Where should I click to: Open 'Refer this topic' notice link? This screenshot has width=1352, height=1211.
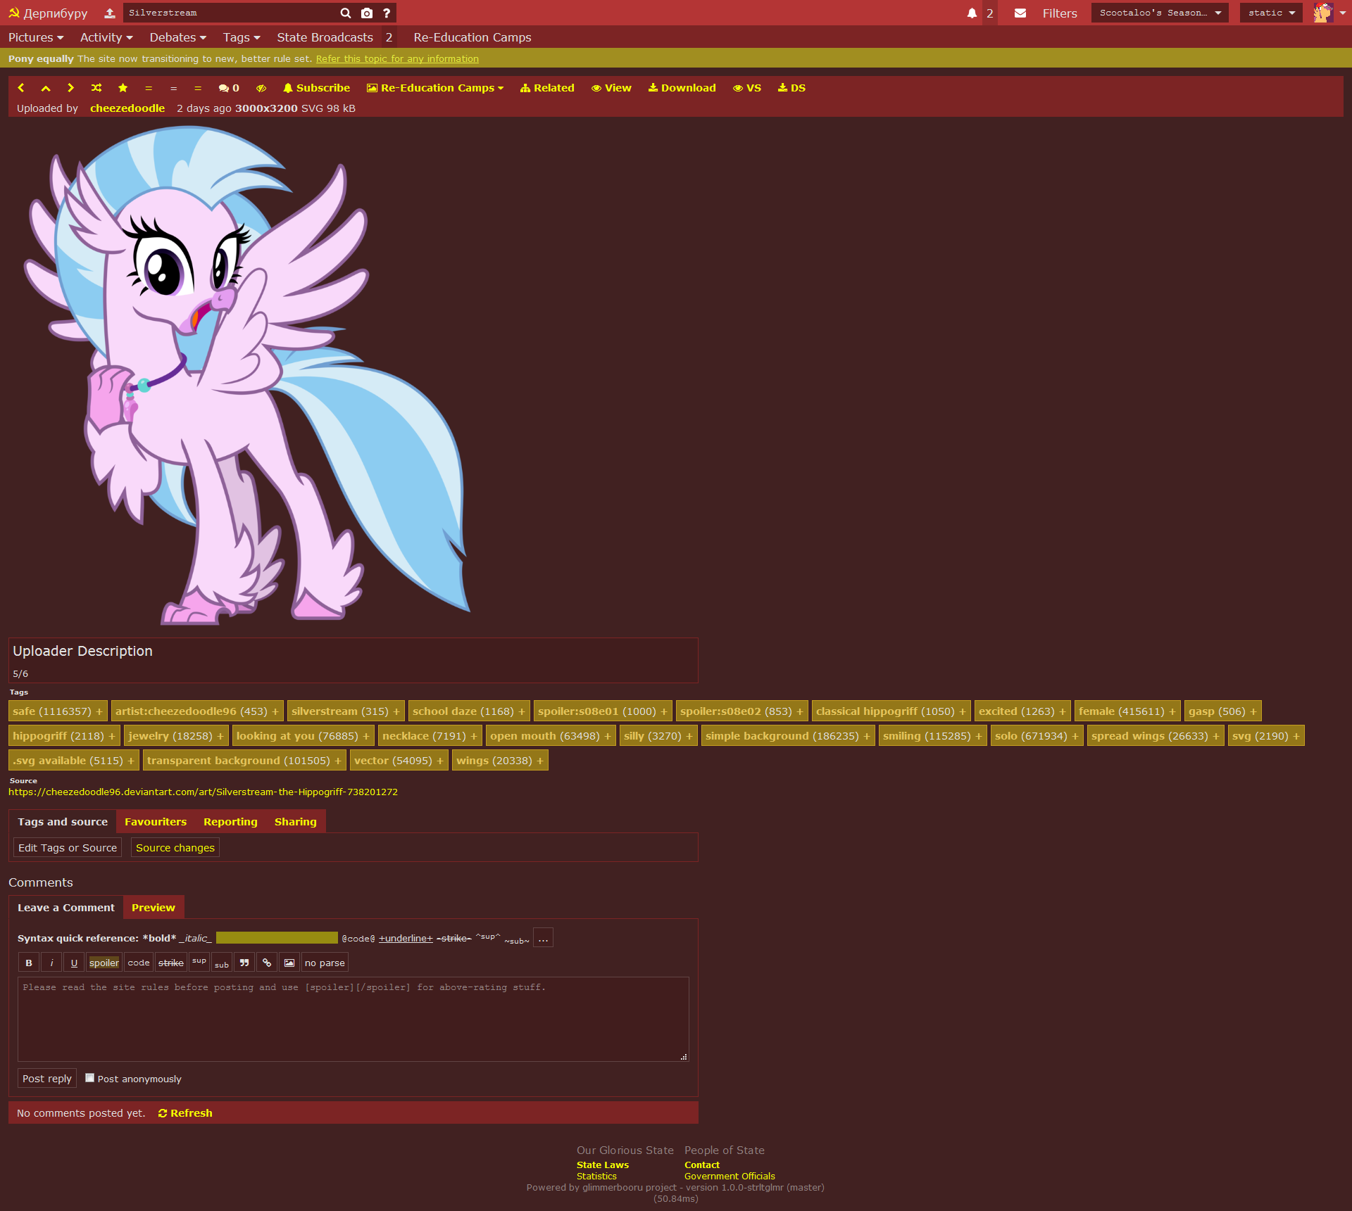coord(397,58)
